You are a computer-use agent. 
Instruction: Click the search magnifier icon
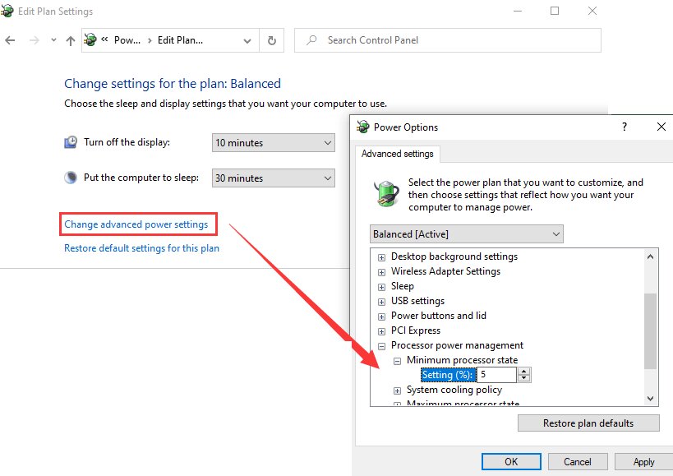click(x=311, y=40)
